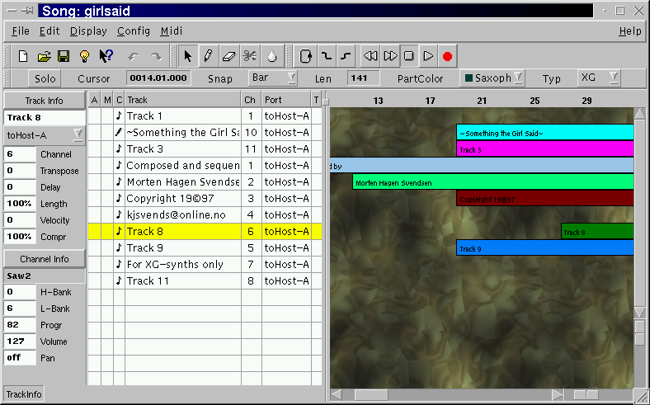Open a song with folder icon
Image resolution: width=650 pixels, height=405 pixels.
44,56
